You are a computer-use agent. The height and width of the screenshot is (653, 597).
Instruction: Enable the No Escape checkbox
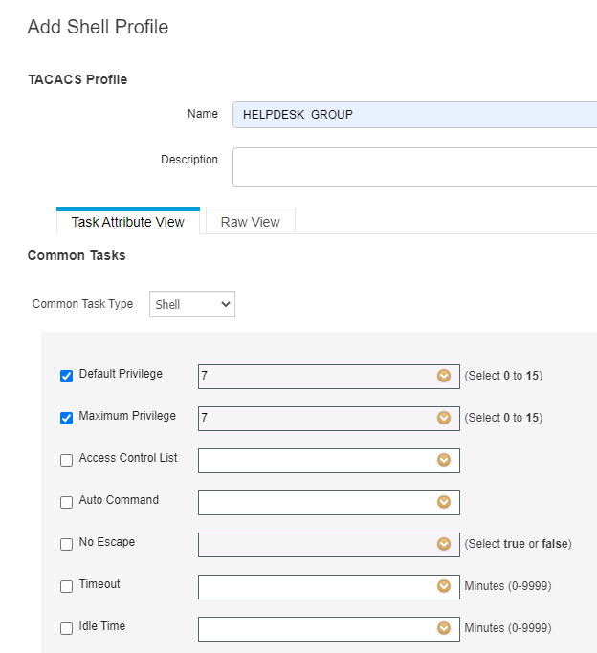(x=66, y=544)
